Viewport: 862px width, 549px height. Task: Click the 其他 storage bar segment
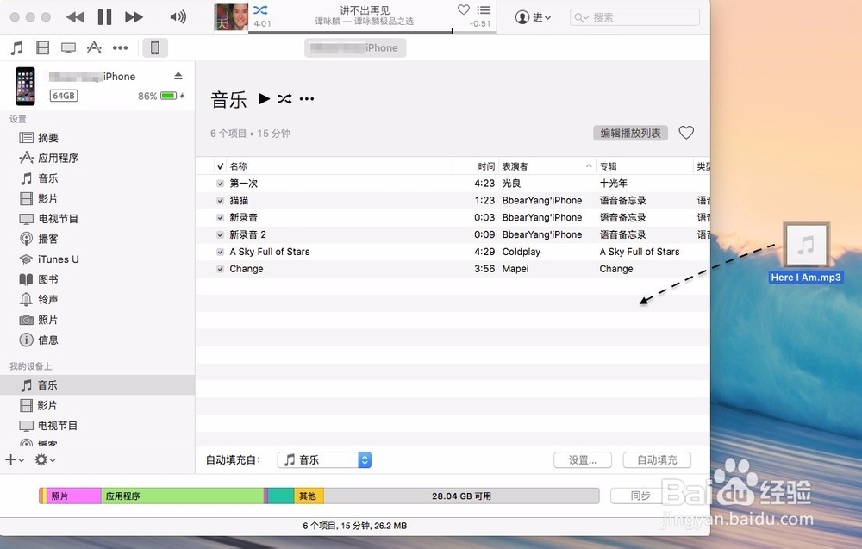pos(309,496)
